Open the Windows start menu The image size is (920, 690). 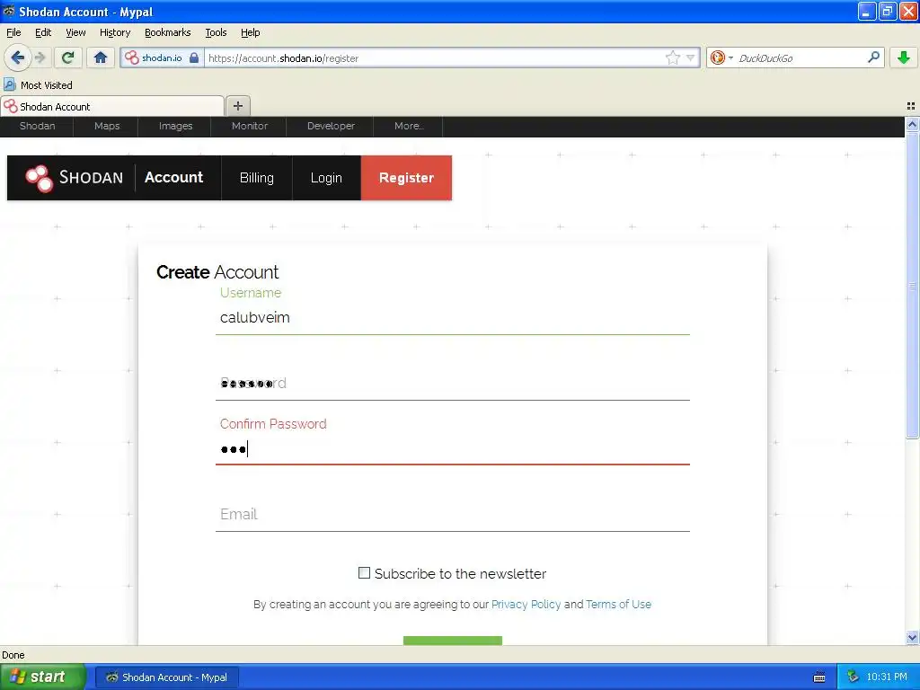click(x=43, y=677)
